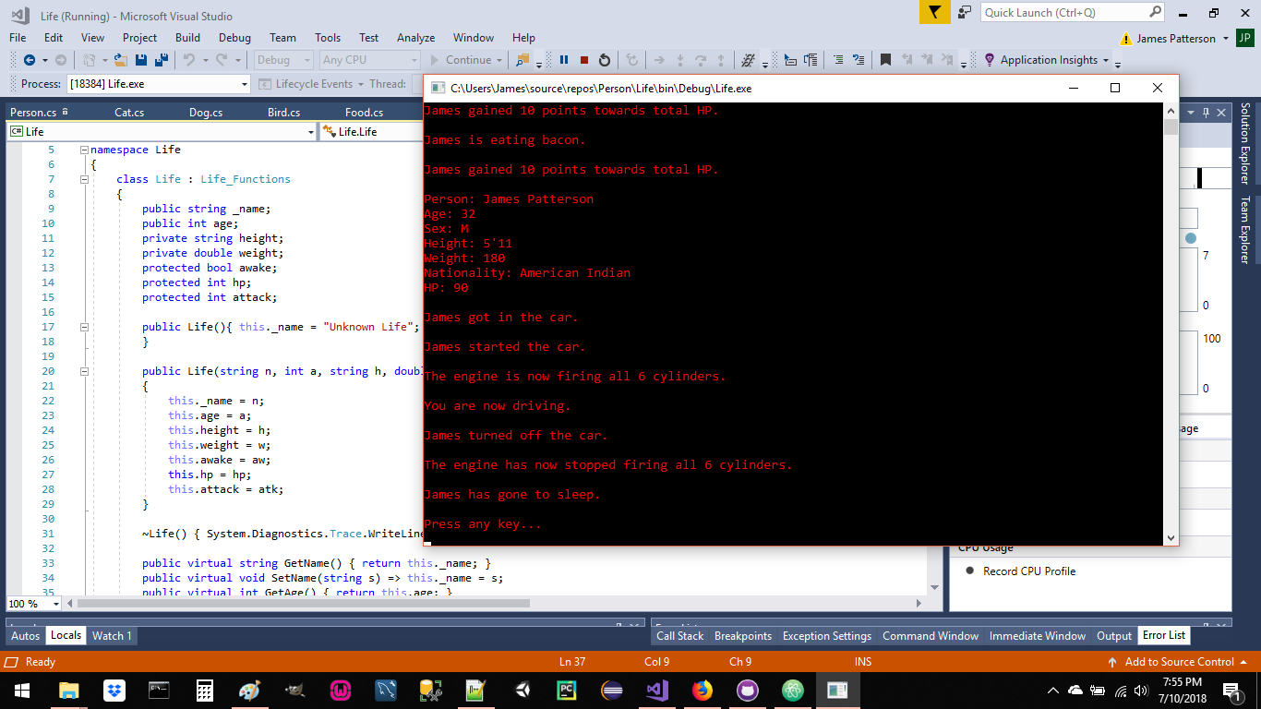Open Calculator from the taskbar
The height and width of the screenshot is (709, 1261).
[x=205, y=690]
